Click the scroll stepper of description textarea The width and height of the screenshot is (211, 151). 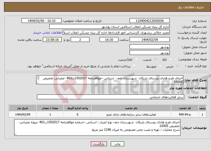pyautogui.click(x=38, y=78)
